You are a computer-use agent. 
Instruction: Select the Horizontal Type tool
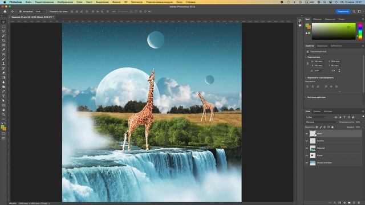(x=3, y=96)
